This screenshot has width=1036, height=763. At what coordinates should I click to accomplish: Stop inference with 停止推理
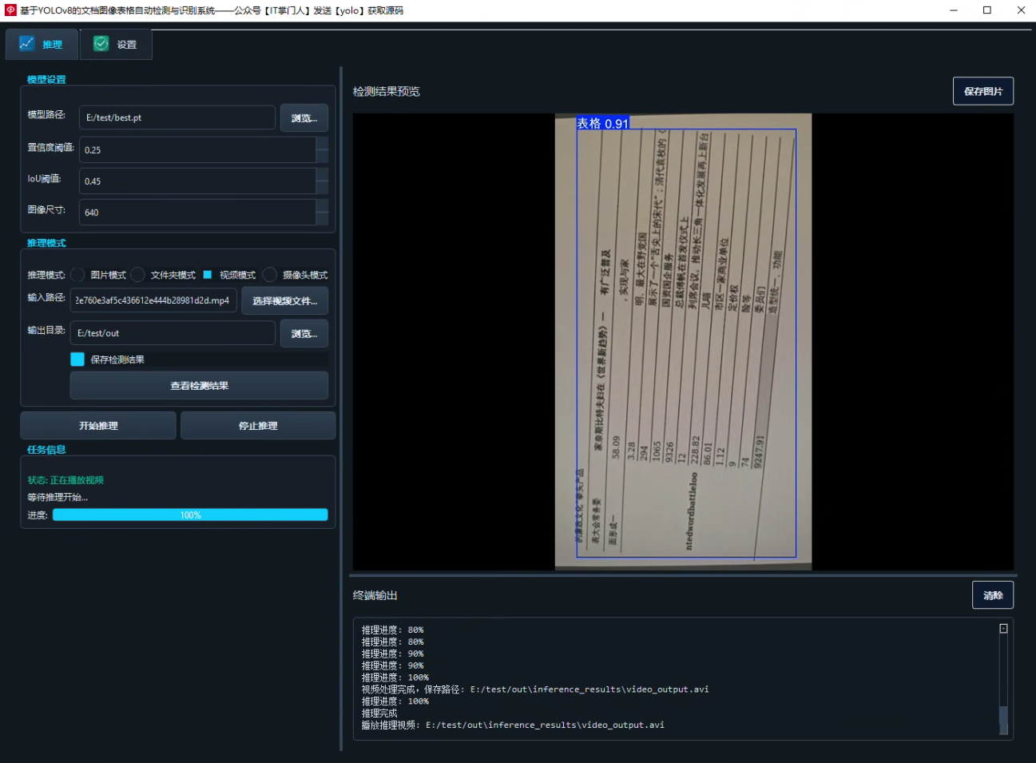coord(258,426)
